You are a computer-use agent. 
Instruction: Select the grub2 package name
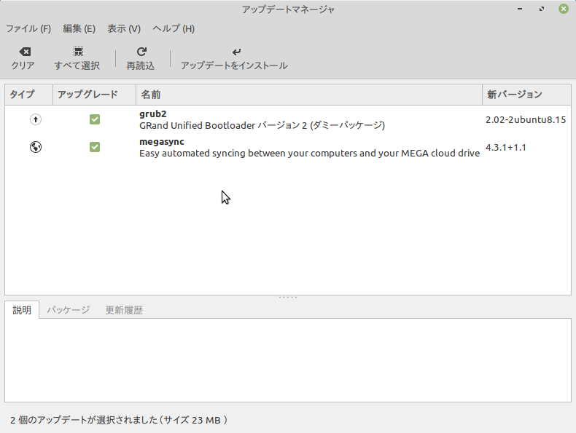[x=153, y=114]
